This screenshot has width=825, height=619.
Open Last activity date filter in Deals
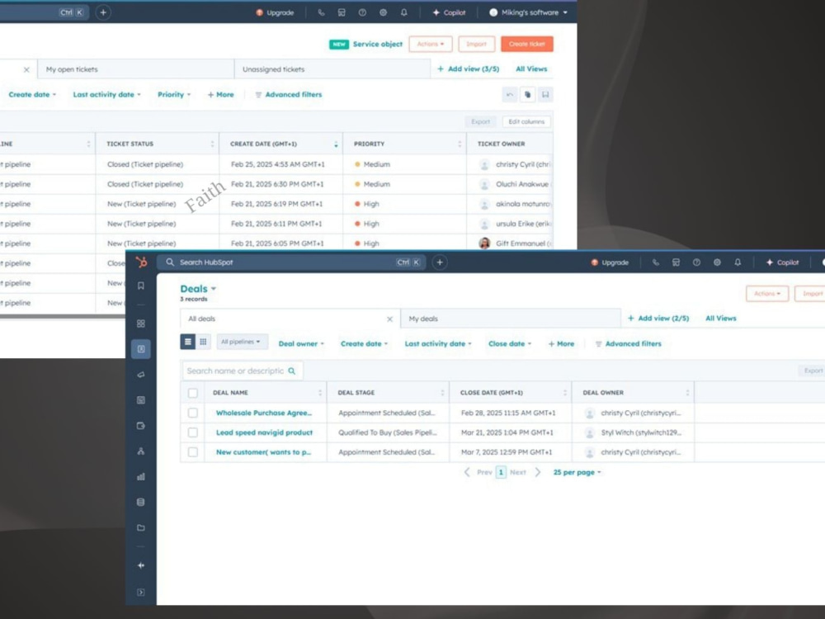pos(438,343)
